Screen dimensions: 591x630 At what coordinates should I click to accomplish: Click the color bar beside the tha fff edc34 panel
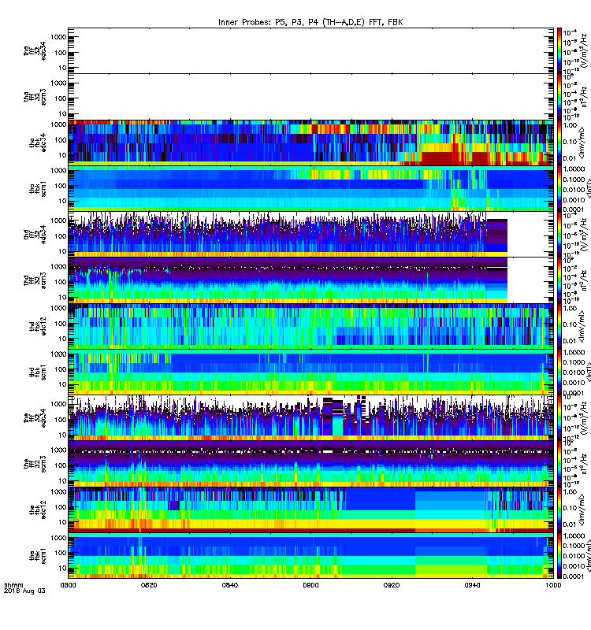(559, 50)
